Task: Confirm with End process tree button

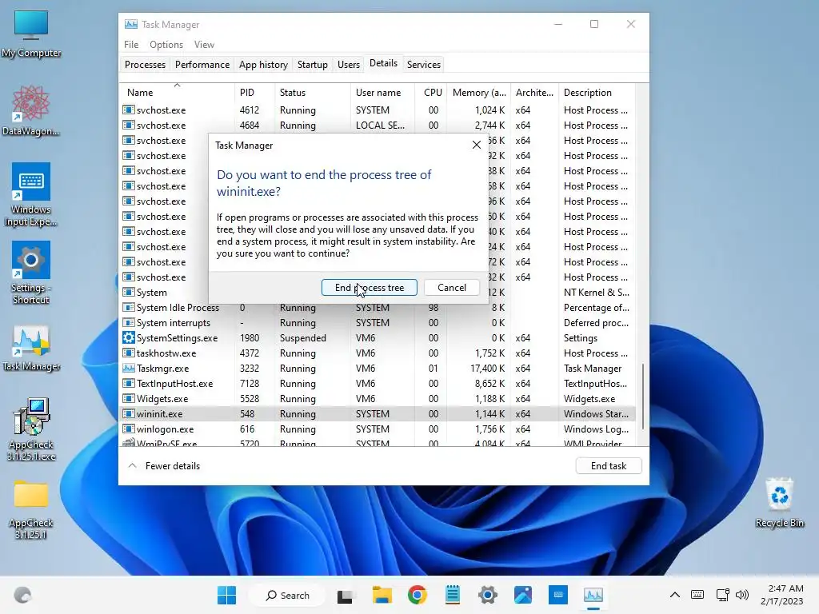Action: 370,288
